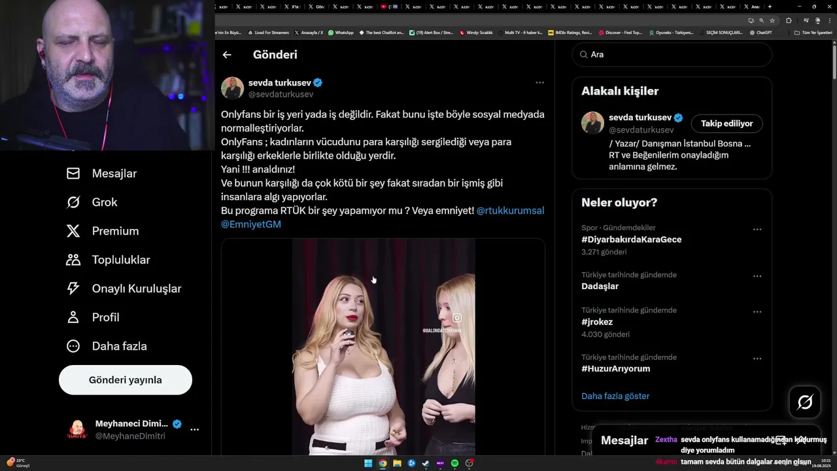Screen dimensions: 837x471
Task: Open ChatGPT bookmark
Action: (x=760, y=33)
